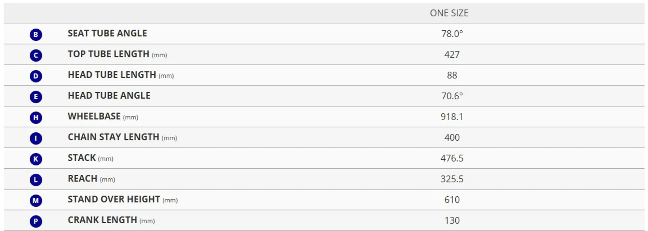Click the C badge for Top Tube Length
This screenshot has width=648, height=231.
click(36, 55)
